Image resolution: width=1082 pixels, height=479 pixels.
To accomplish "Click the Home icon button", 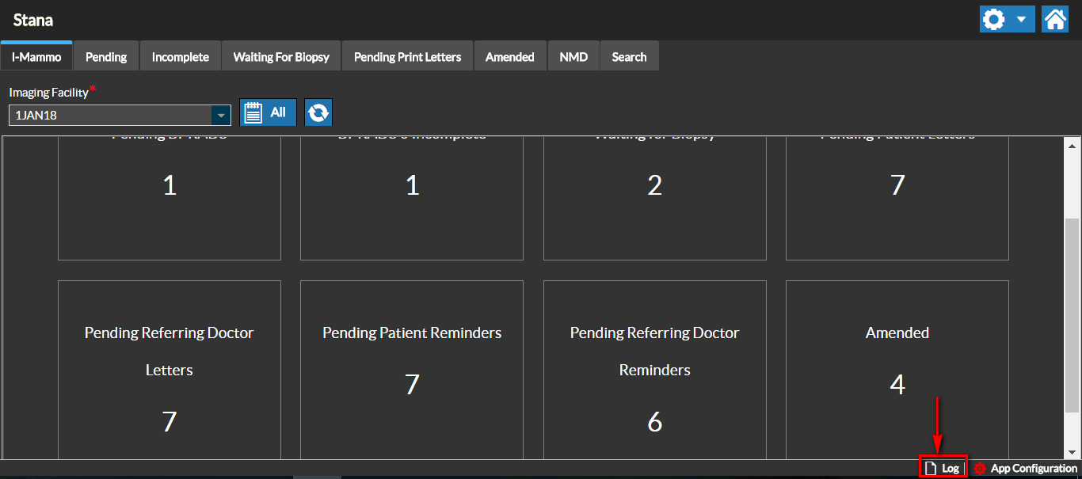I will (x=1055, y=19).
